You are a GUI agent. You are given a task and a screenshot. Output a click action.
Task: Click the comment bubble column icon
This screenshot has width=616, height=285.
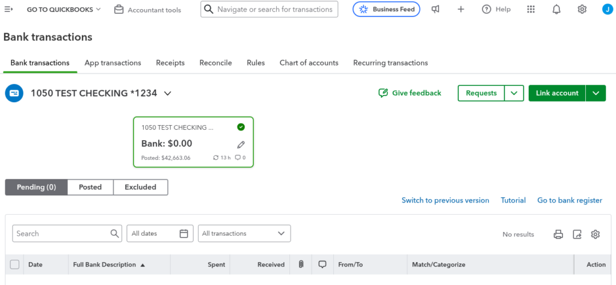coord(322,265)
